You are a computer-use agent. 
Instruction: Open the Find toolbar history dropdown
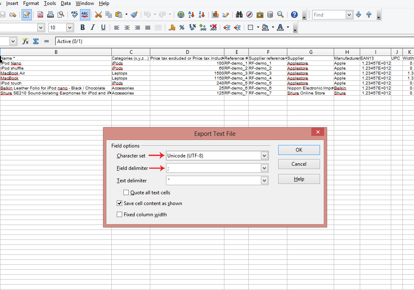(349, 15)
